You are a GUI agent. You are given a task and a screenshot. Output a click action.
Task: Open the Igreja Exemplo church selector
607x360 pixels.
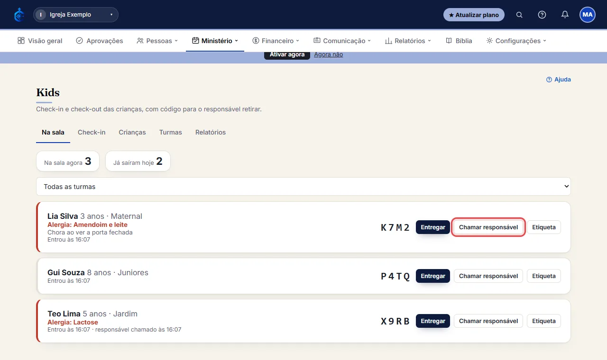click(76, 15)
